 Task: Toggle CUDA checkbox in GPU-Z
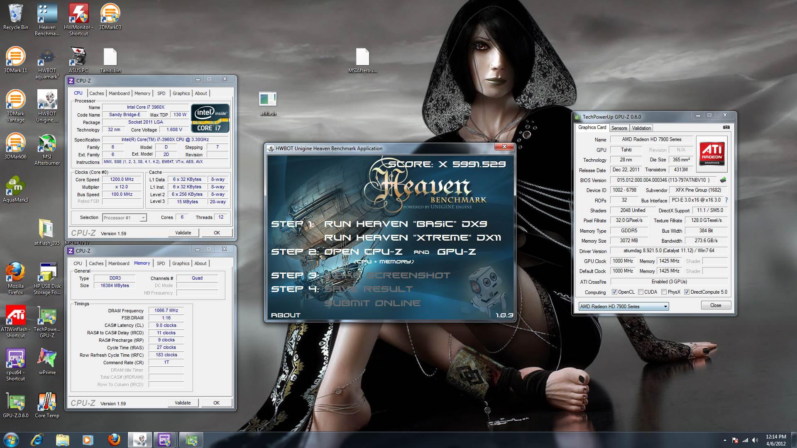tap(641, 292)
